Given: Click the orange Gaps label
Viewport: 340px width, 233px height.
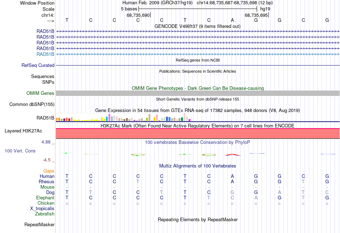Looking at the screenshot, I should 49,171.
